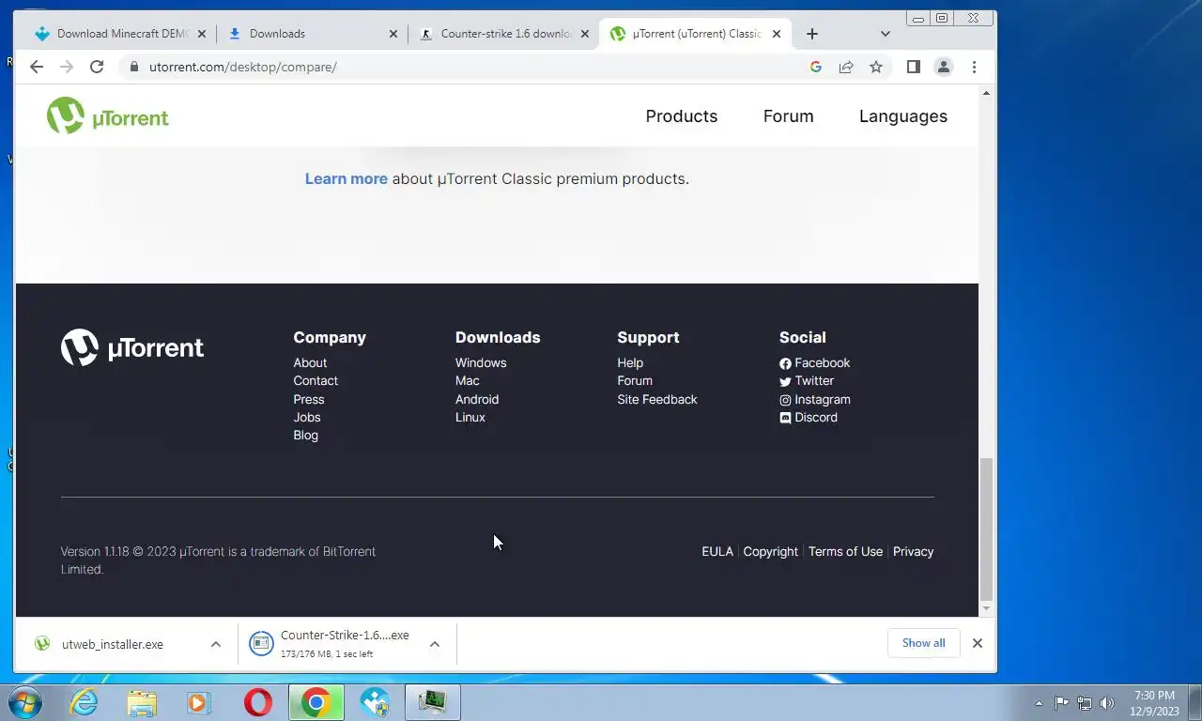Click the browser forward arrow
This screenshot has height=721, width=1202.
click(66, 67)
